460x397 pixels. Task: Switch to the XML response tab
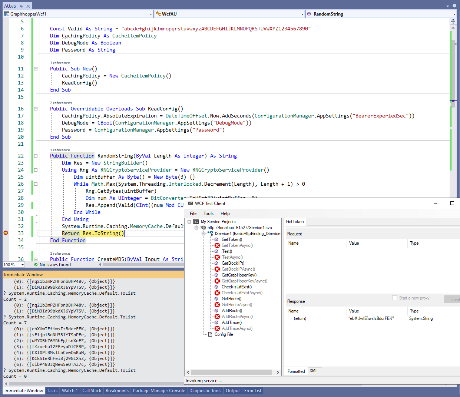(314, 371)
